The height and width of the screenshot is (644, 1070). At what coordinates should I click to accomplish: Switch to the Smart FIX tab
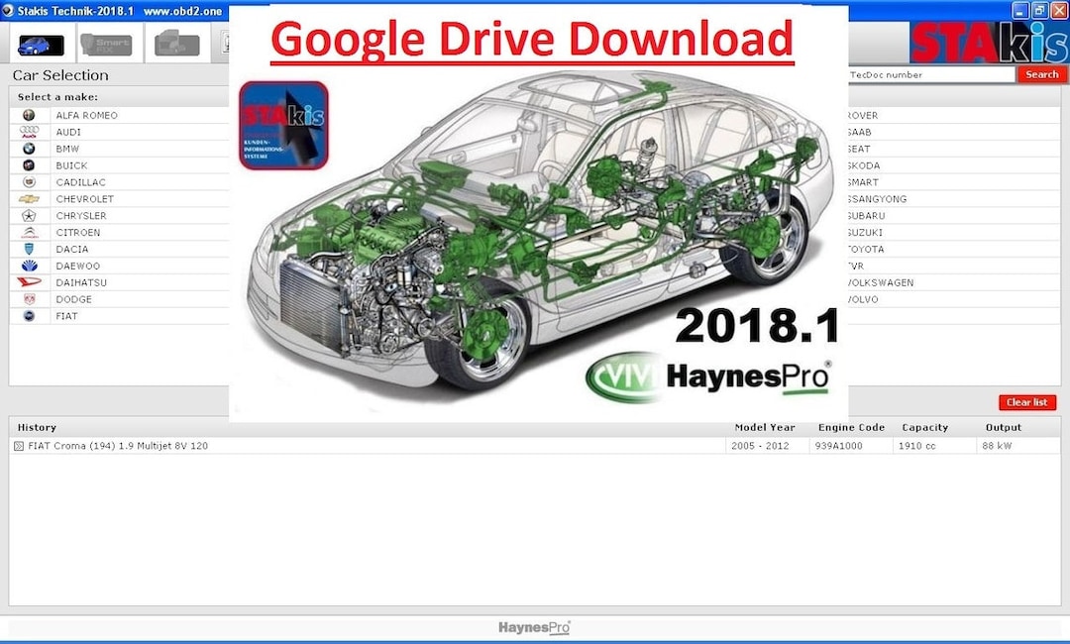tap(108, 45)
